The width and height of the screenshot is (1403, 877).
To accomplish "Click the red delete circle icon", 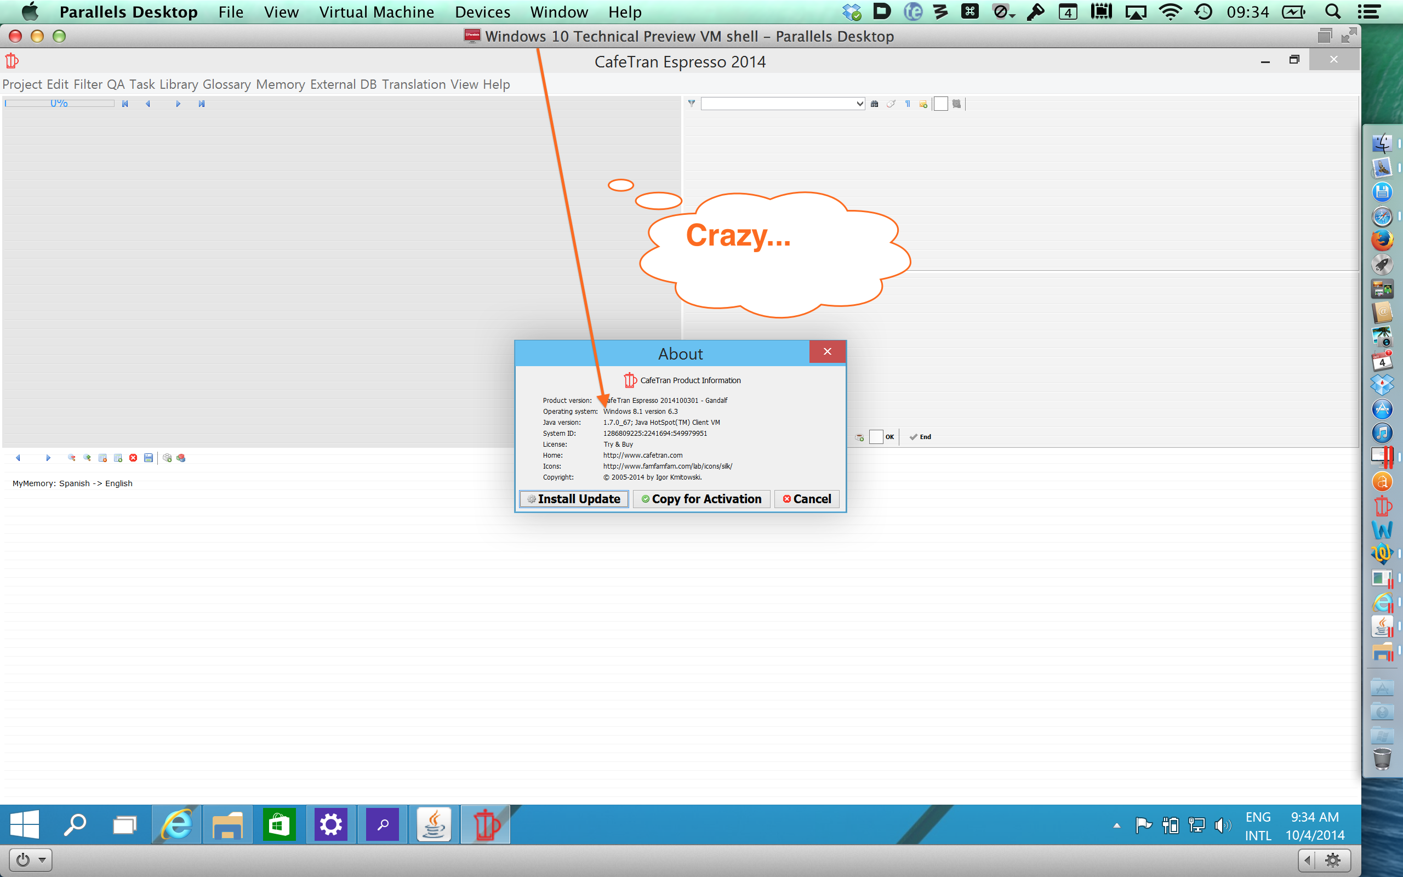I will (133, 458).
